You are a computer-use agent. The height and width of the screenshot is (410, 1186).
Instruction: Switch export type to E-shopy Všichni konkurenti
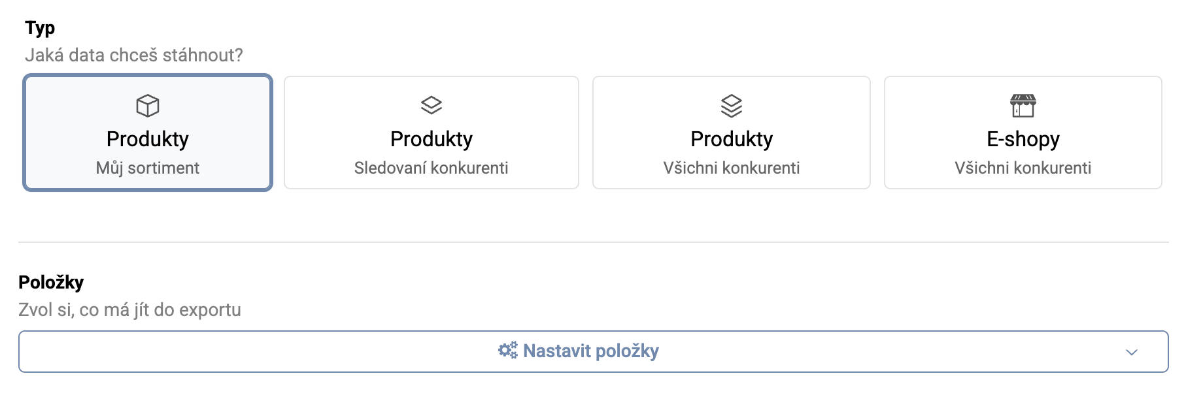(x=1022, y=132)
